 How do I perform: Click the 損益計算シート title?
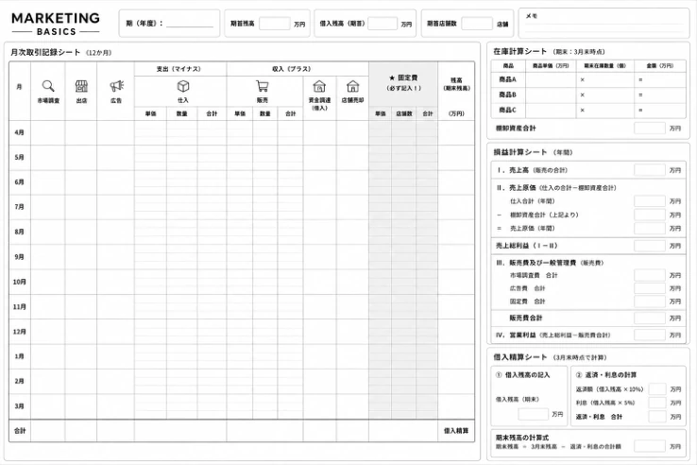click(x=519, y=152)
